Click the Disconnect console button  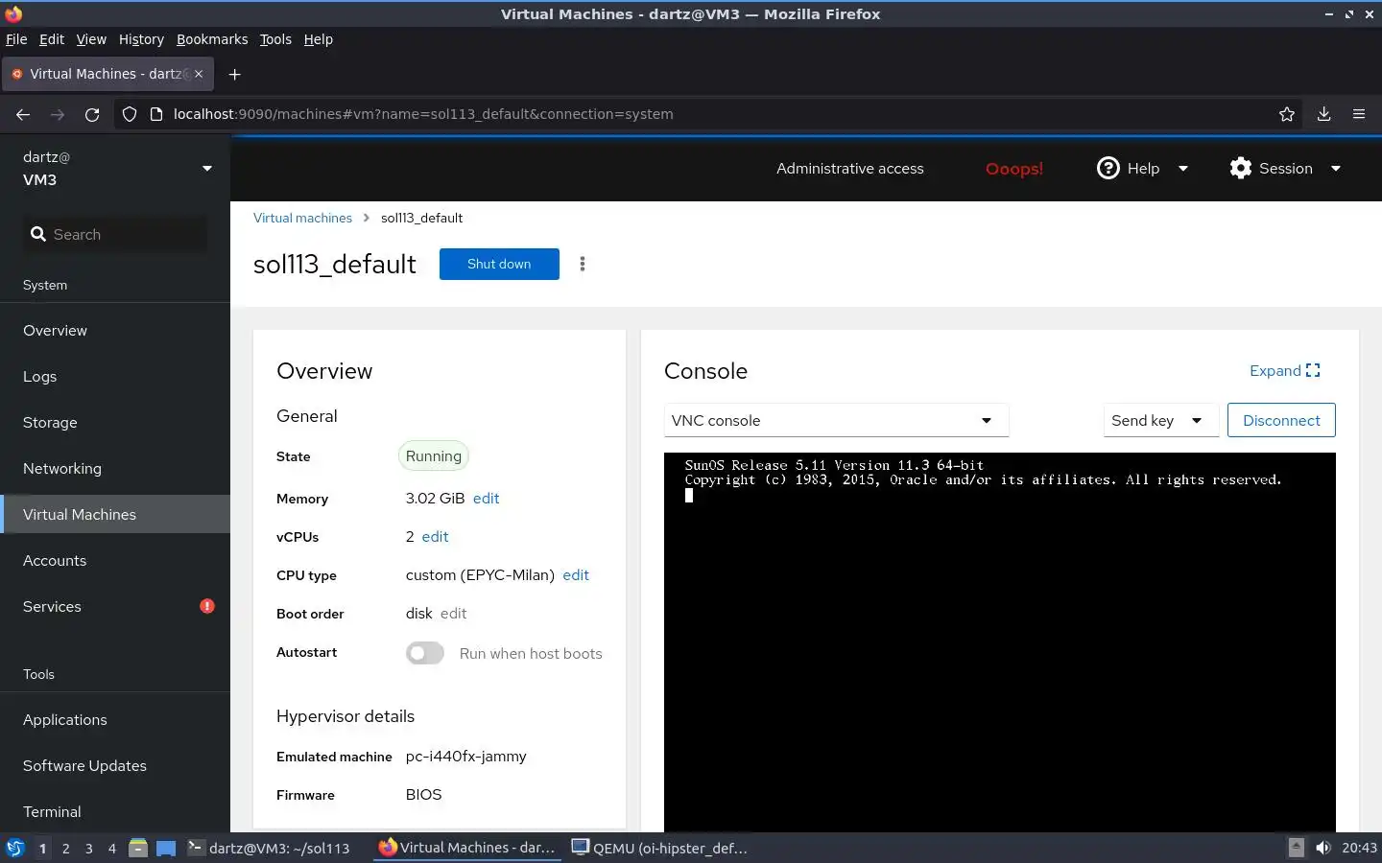[x=1281, y=420]
